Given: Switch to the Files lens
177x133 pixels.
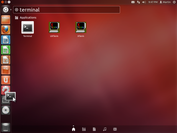Looking at the screenshot, I should tap(94, 129).
